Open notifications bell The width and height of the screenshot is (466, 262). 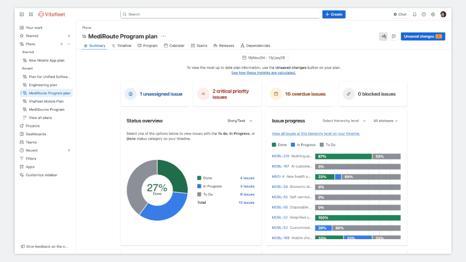pyautogui.click(x=414, y=14)
